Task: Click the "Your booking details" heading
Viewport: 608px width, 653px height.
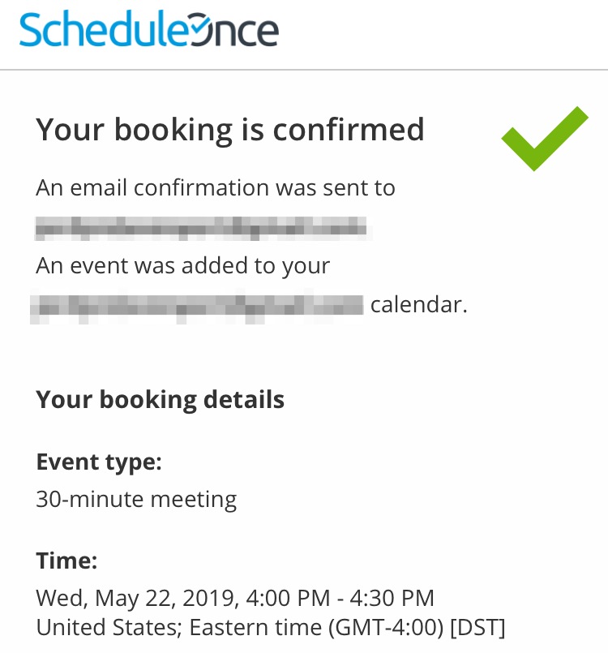Action: coord(160,399)
